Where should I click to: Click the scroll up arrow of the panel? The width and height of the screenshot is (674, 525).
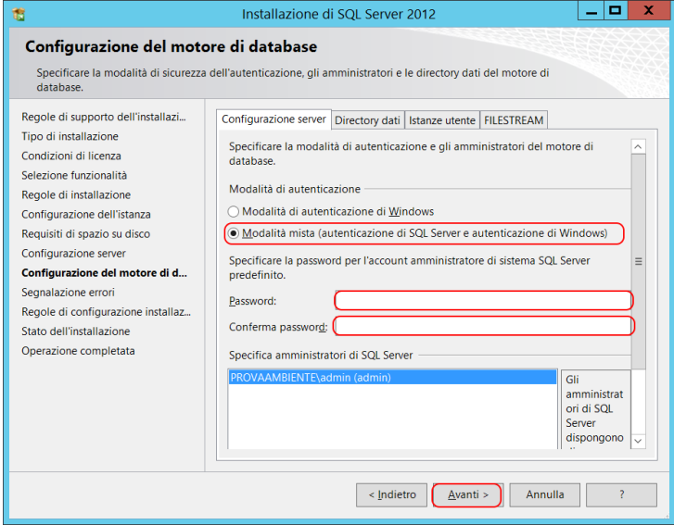tap(639, 147)
